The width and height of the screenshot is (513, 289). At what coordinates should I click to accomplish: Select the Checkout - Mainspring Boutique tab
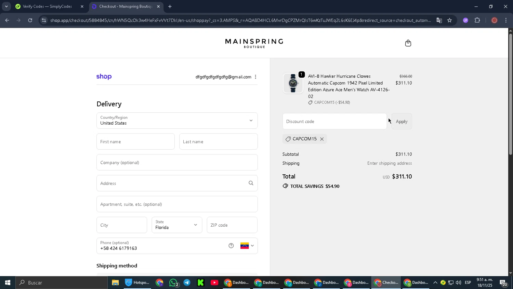[x=126, y=7]
